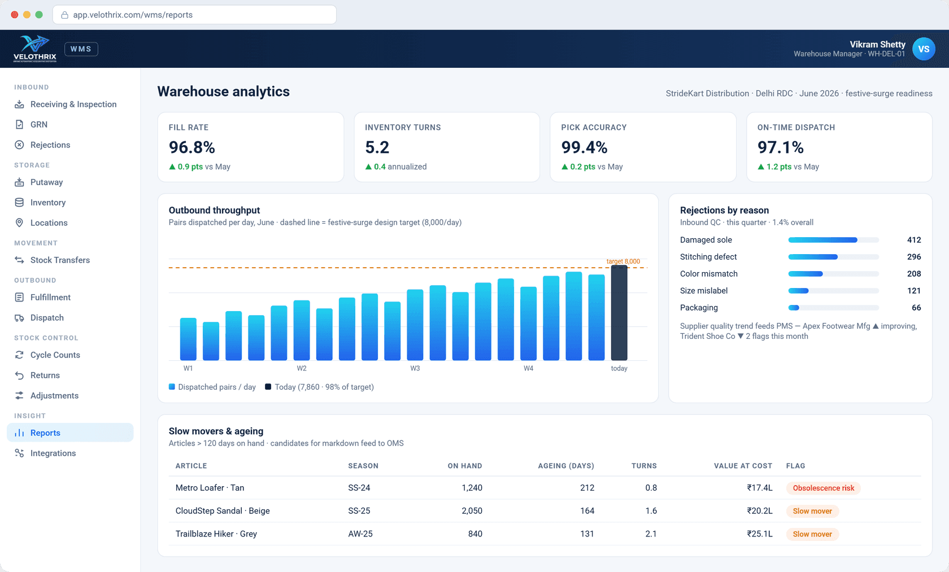
Task: Click the Returns undo-arrow icon
Action: coord(19,375)
